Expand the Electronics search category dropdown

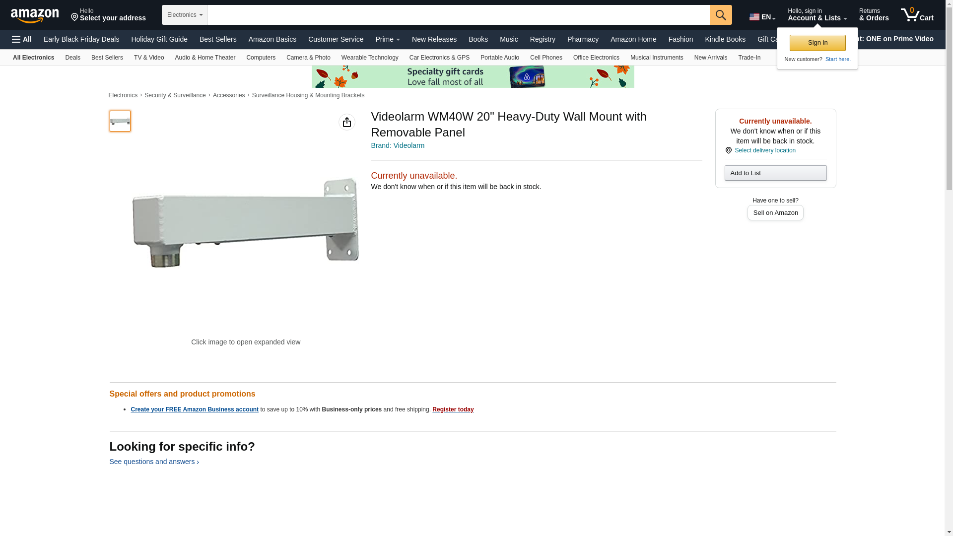[x=184, y=15]
